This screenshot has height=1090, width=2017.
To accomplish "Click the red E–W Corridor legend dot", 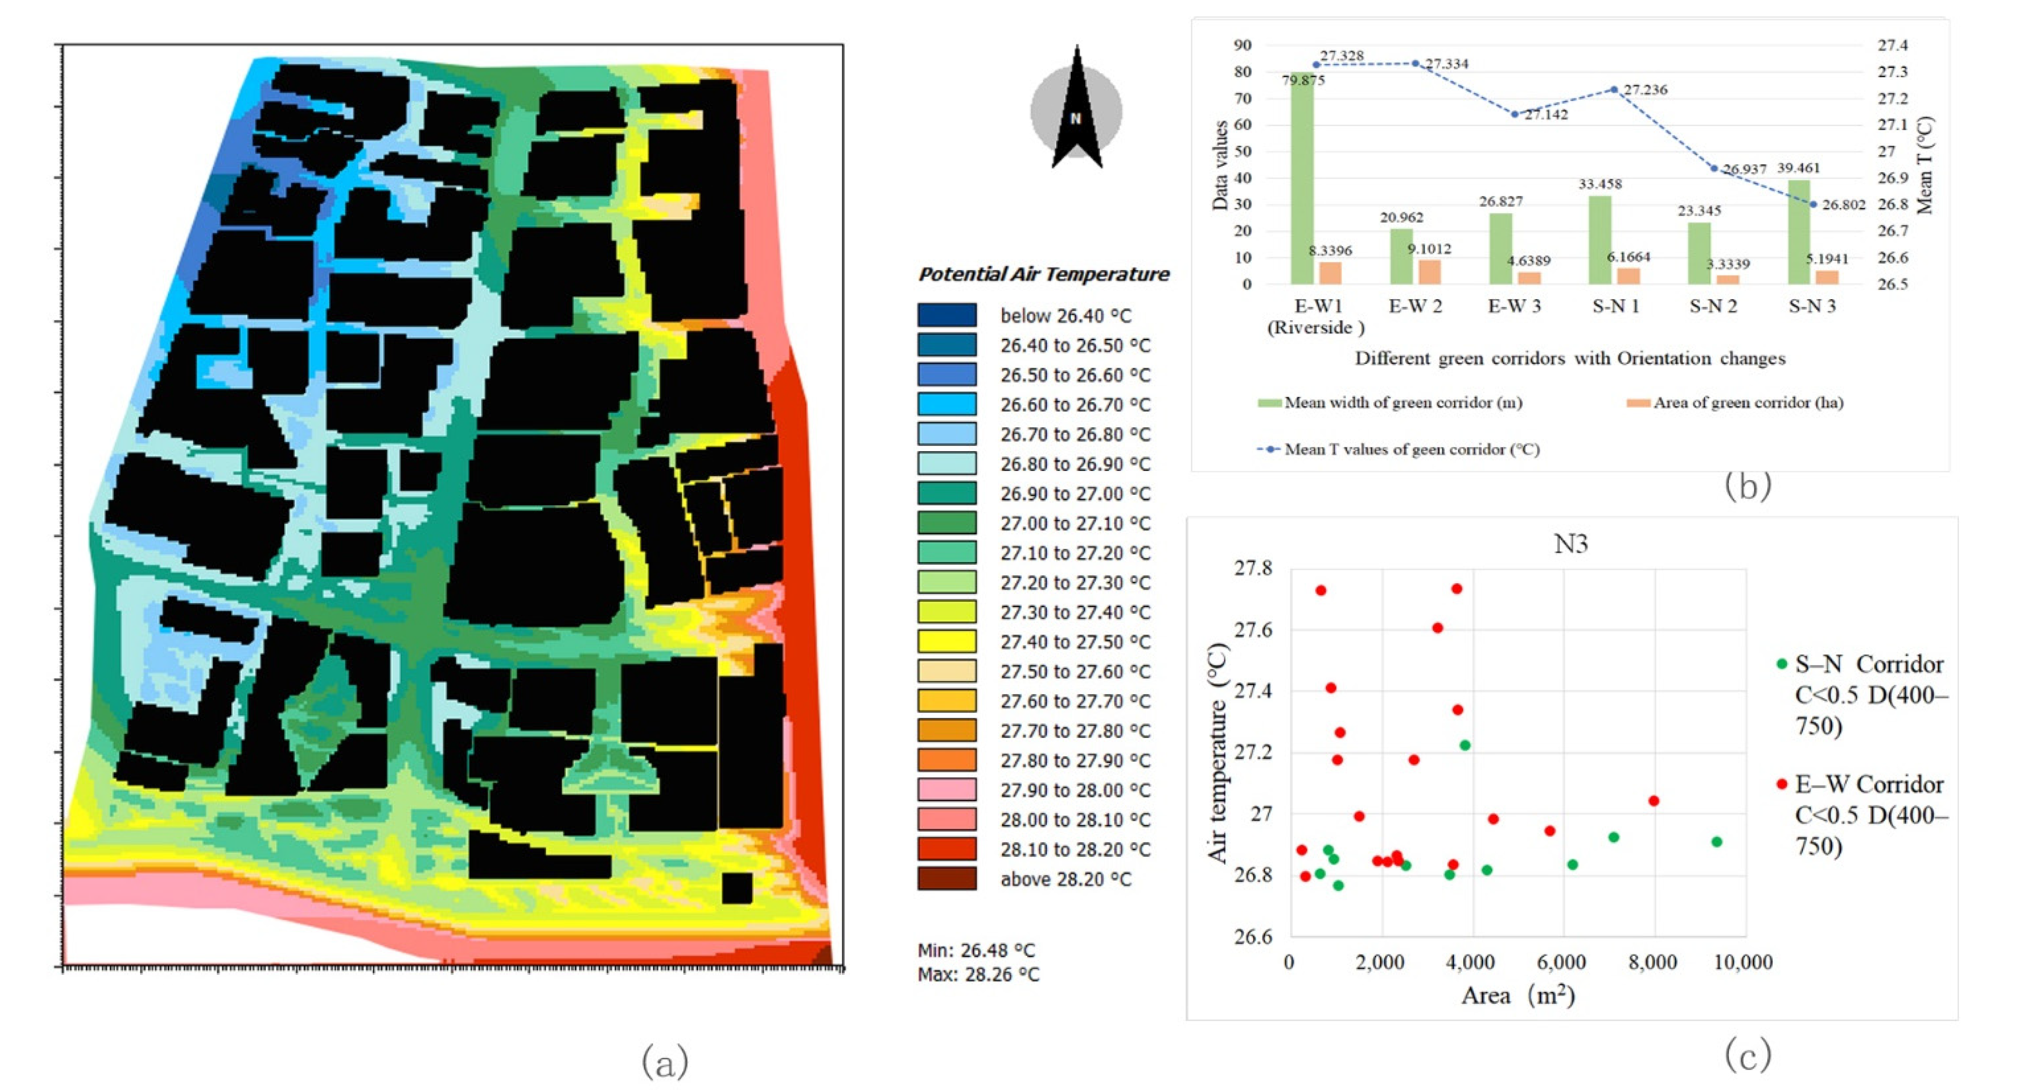I will click(x=1782, y=784).
